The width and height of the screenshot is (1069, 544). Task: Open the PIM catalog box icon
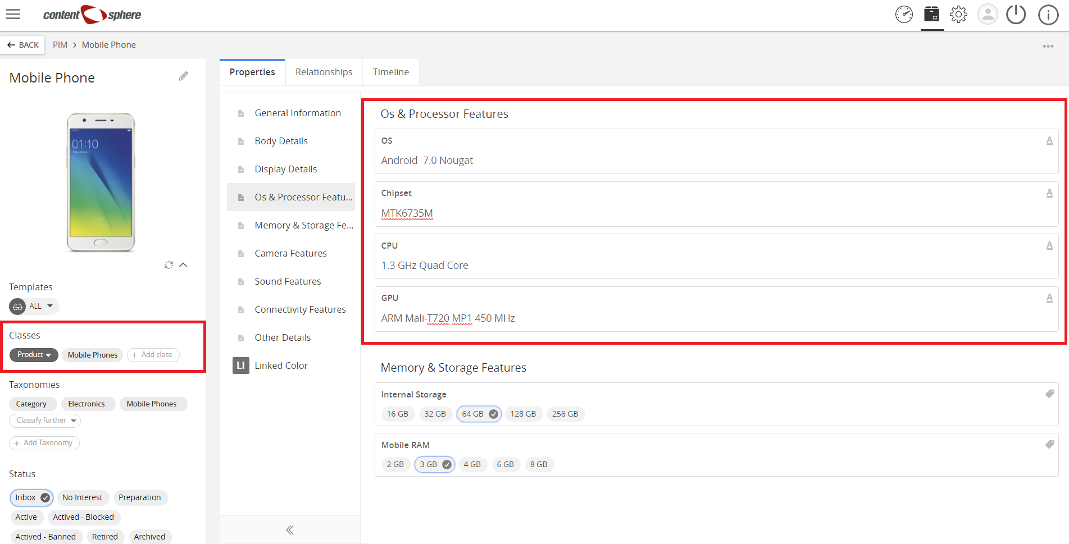tap(932, 14)
